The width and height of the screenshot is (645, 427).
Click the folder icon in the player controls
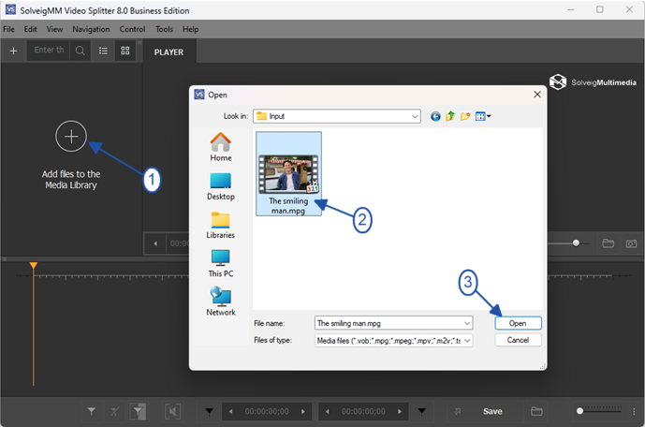[x=608, y=243]
